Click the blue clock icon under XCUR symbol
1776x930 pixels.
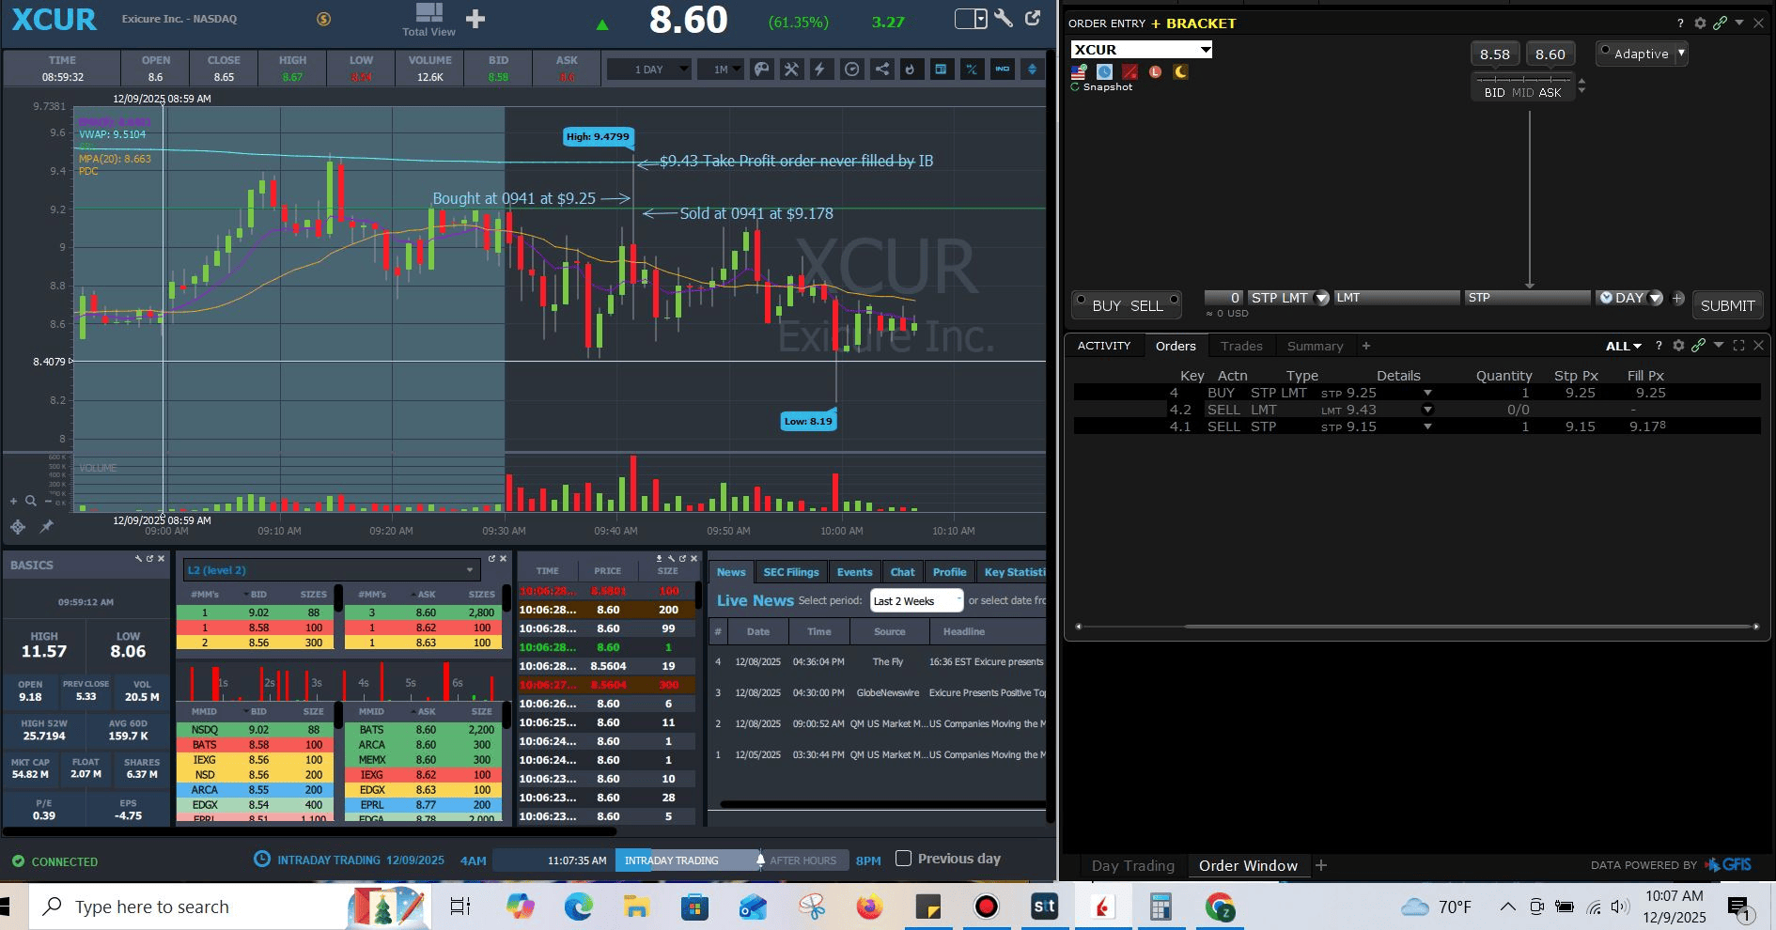1105,71
